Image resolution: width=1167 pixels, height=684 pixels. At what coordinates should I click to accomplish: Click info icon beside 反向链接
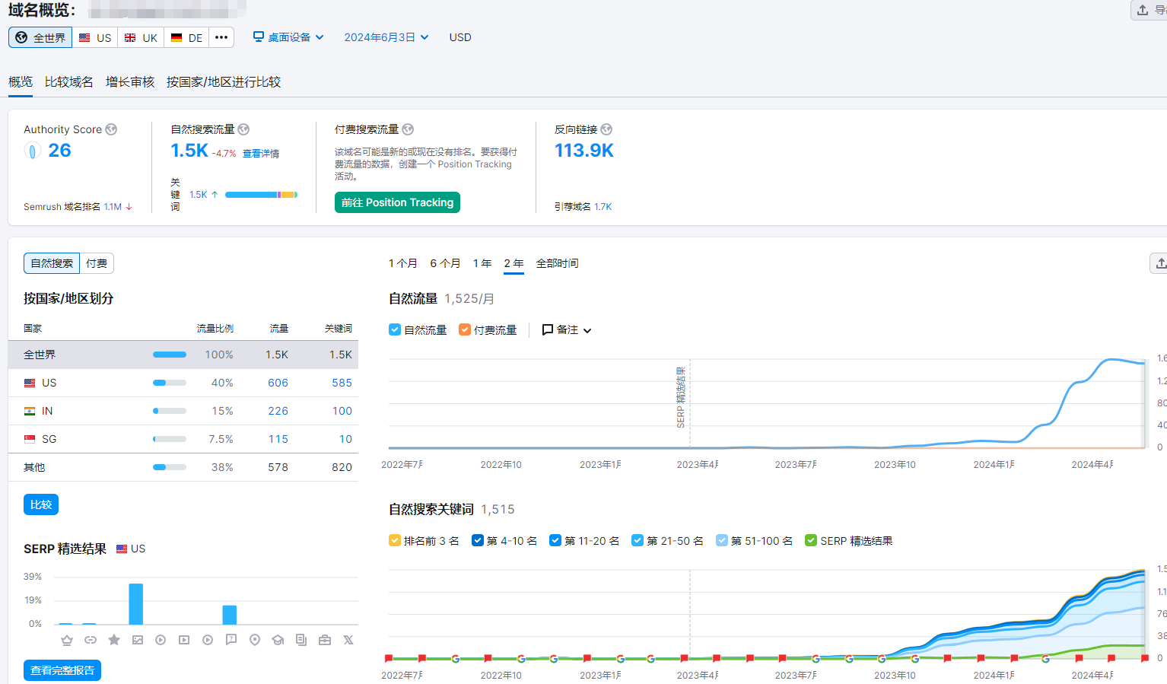click(x=606, y=129)
